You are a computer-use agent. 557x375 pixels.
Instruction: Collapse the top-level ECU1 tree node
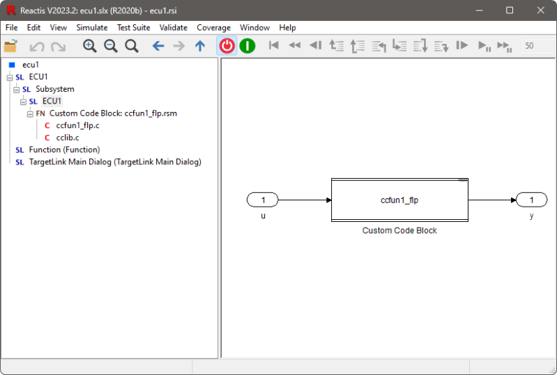pos(10,77)
